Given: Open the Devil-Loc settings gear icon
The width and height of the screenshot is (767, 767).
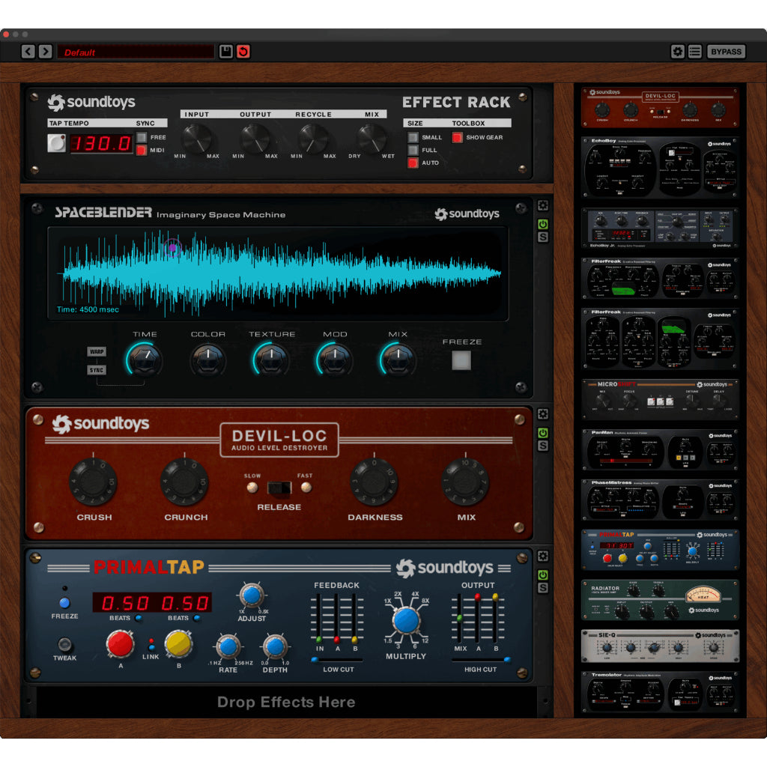Looking at the screenshot, I should coord(542,413).
